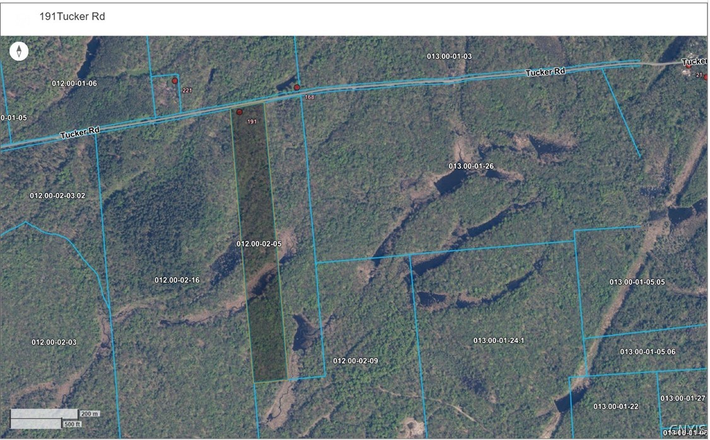The height and width of the screenshot is (440, 710).
Task: Click the red marker for address 191
Action: (240, 112)
